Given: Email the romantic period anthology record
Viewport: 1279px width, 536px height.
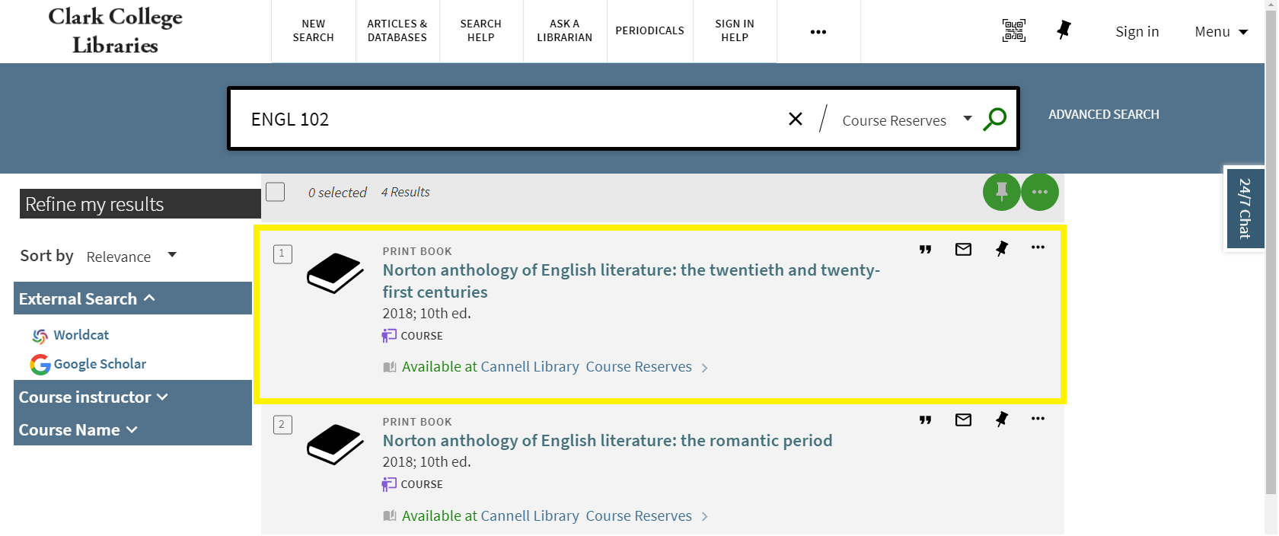Looking at the screenshot, I should click(963, 420).
